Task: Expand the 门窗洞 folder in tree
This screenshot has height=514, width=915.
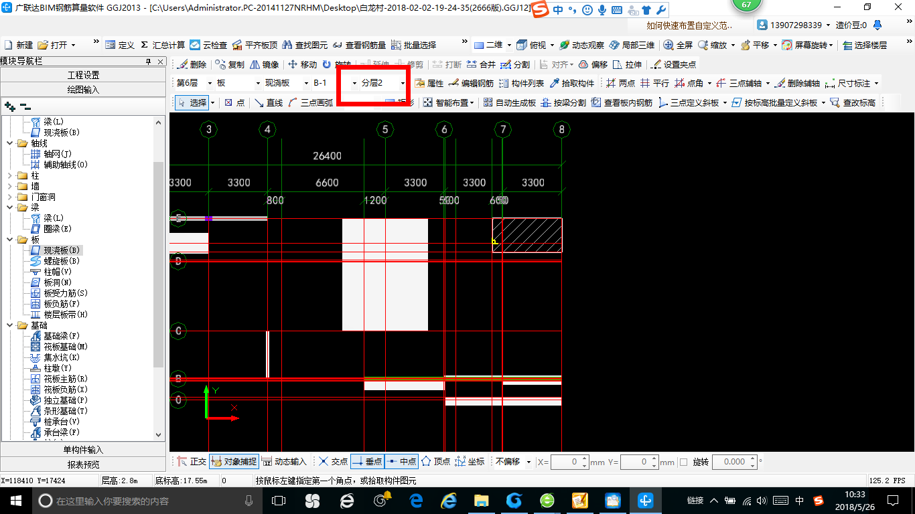Action: pos(9,197)
